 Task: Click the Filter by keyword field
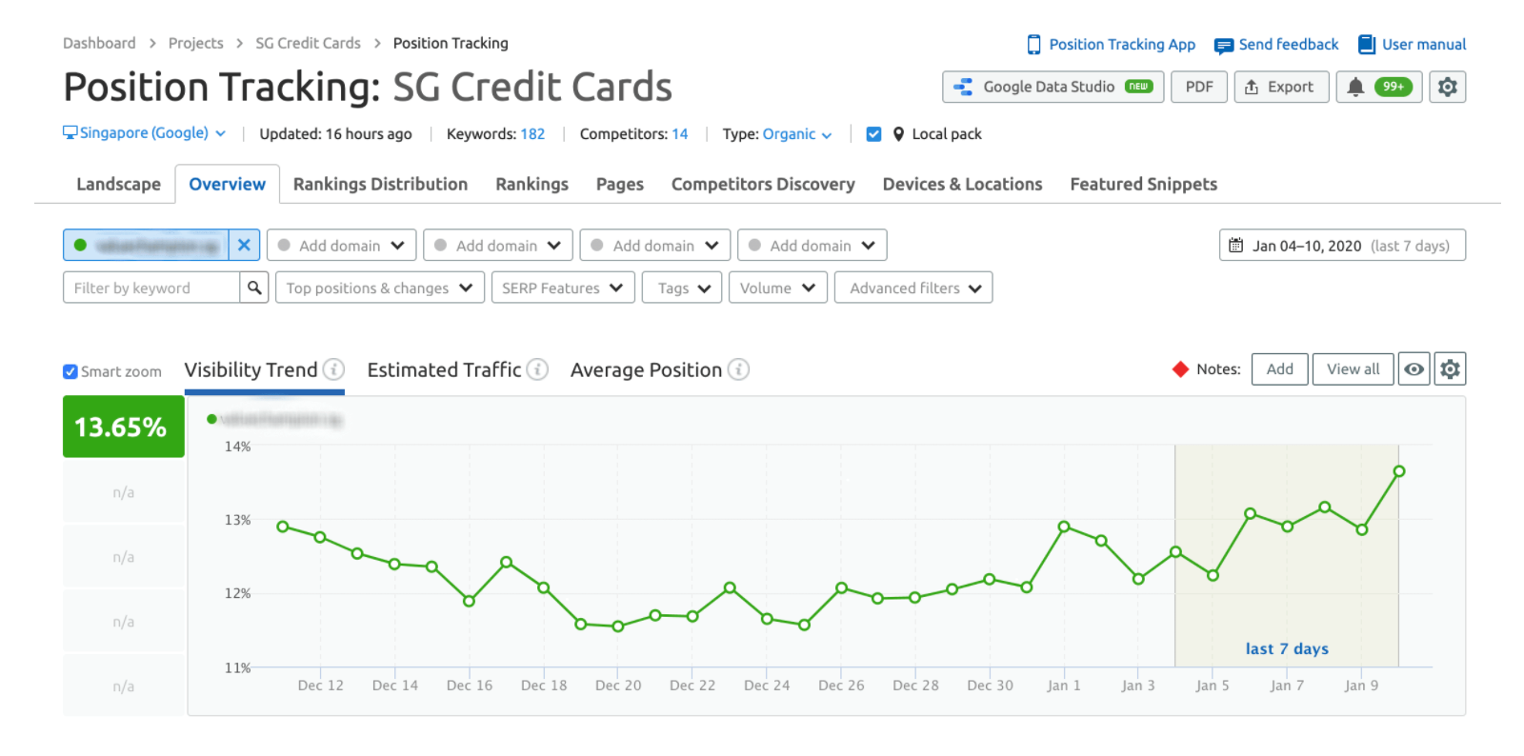pos(150,288)
